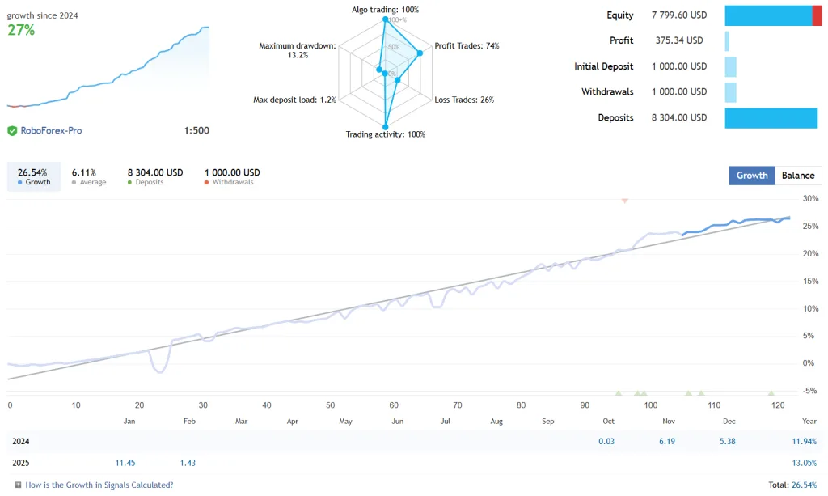Click the November 2024 monthly value 6.19
Image resolution: width=828 pixels, height=496 pixels.
[667, 441]
